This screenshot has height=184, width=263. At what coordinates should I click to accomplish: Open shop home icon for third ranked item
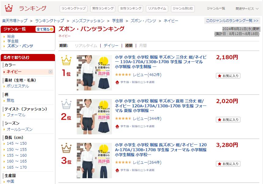tap(117, 170)
